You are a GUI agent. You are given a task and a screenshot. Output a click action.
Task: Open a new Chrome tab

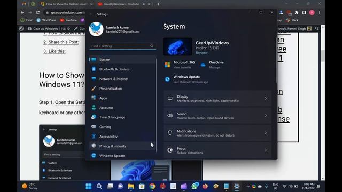(x=158, y=4)
